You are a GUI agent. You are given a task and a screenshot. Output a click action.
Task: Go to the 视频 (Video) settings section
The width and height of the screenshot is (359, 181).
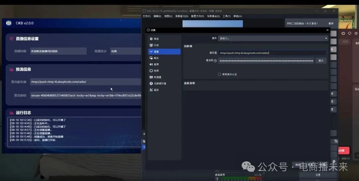click(156, 71)
